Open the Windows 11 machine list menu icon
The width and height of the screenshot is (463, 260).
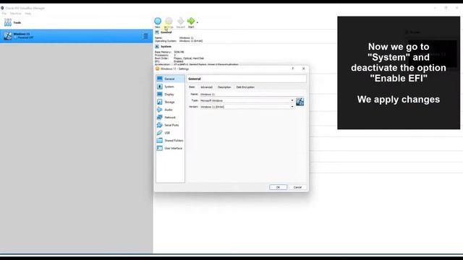(145, 36)
